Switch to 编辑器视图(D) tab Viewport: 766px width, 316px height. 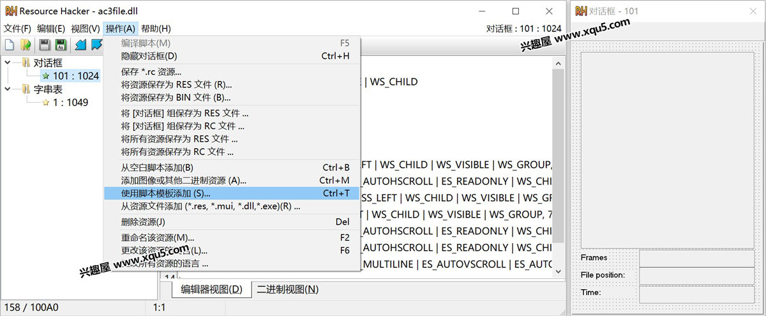(211, 290)
